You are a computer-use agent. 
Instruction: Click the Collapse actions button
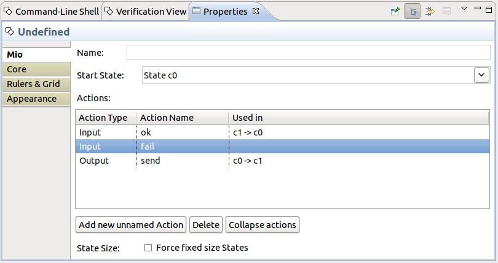tap(263, 225)
